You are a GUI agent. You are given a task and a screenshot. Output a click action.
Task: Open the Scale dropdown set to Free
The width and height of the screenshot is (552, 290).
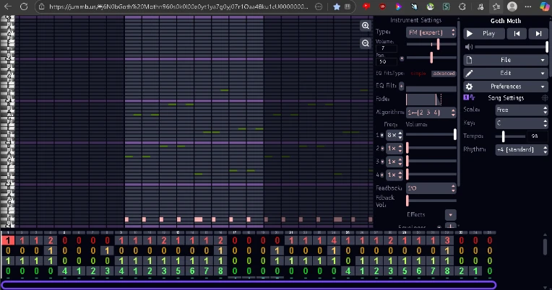pos(522,110)
